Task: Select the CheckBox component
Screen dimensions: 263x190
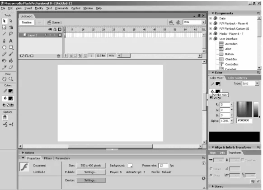Action: pos(231,59)
